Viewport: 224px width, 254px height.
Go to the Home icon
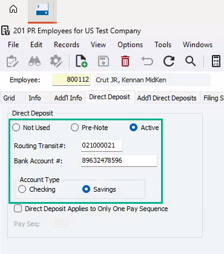(13, 9)
